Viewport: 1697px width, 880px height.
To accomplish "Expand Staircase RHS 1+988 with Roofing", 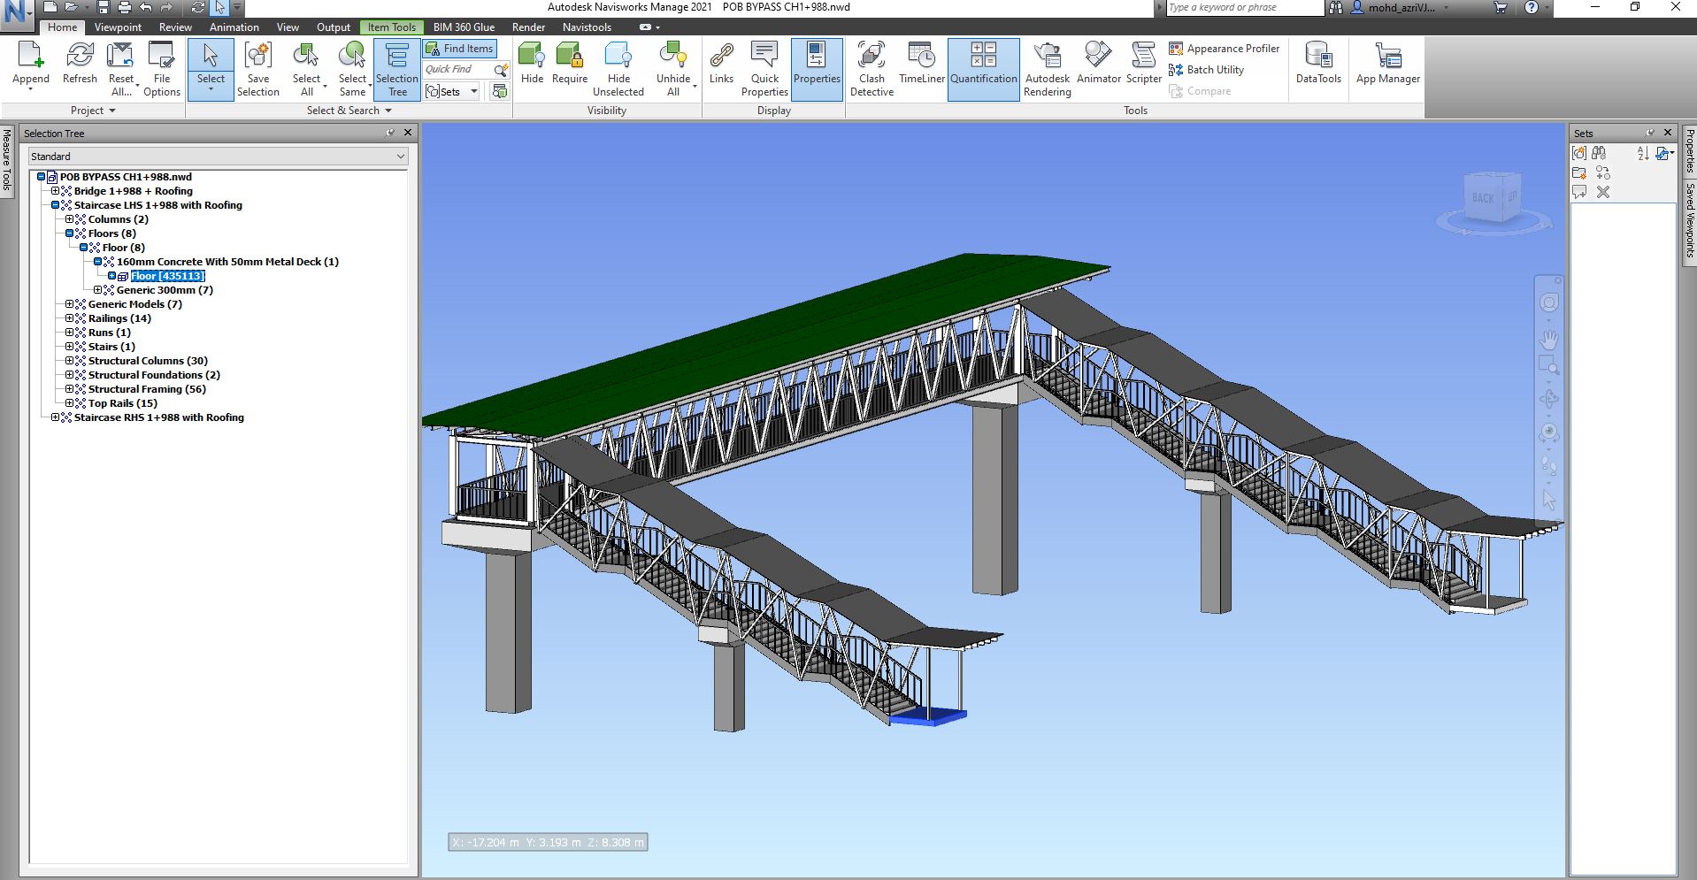I will (55, 417).
